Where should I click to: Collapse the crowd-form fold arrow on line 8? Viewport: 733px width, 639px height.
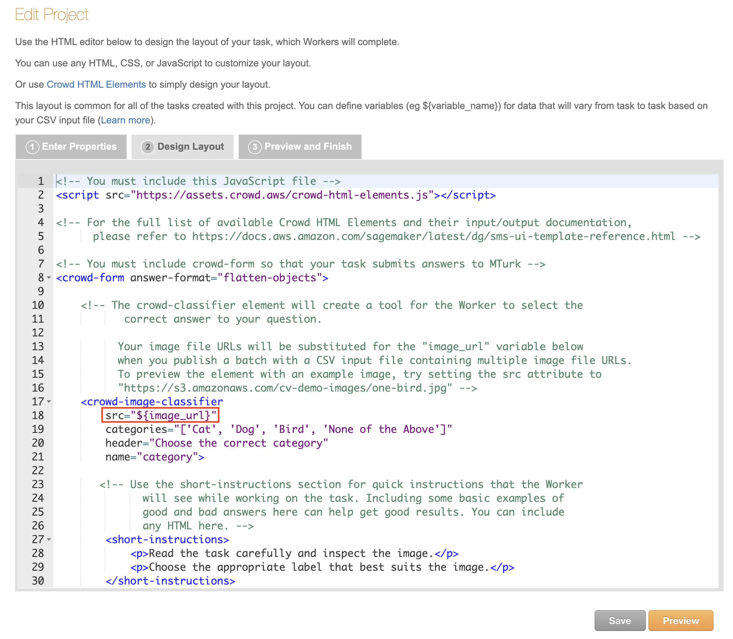49,278
